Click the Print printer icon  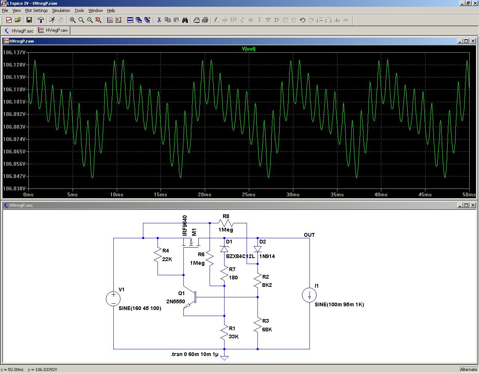(205, 20)
